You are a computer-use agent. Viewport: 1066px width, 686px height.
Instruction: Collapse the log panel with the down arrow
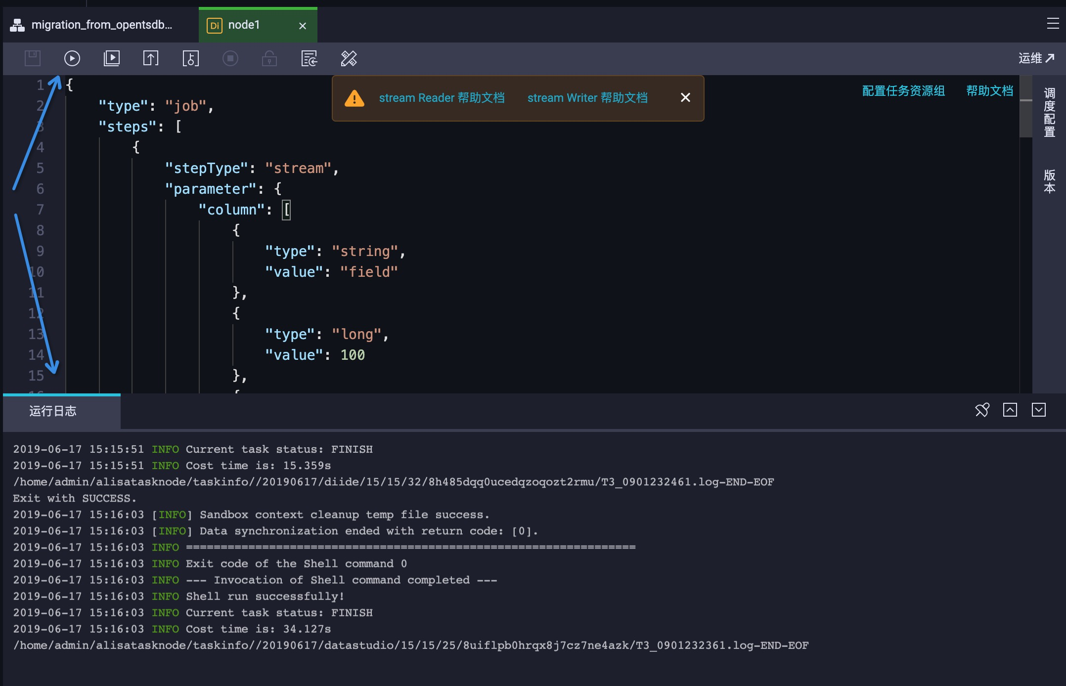(1039, 410)
